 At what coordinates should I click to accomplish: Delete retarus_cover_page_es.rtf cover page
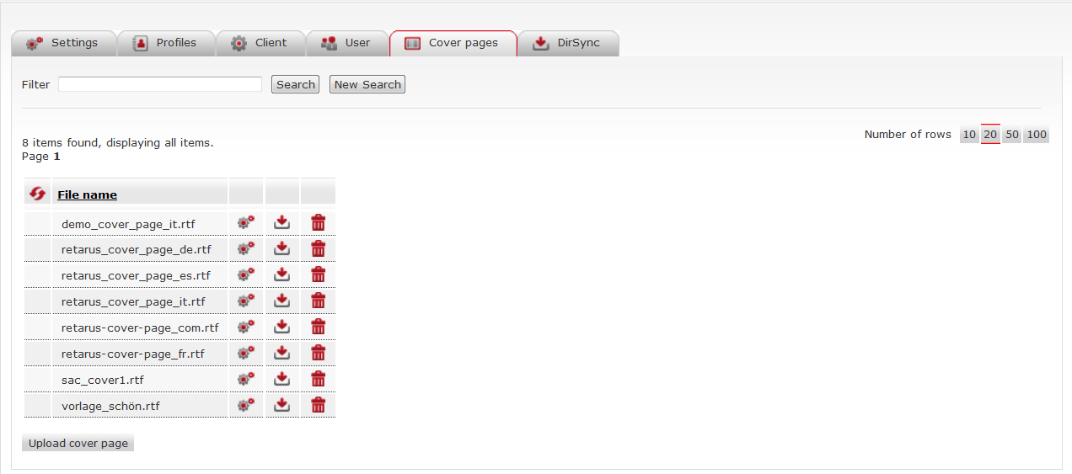(318, 275)
